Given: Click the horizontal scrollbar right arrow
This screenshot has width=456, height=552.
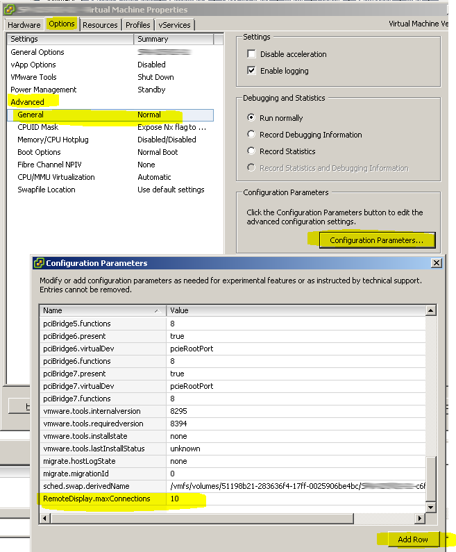Looking at the screenshot, I should (419, 518).
